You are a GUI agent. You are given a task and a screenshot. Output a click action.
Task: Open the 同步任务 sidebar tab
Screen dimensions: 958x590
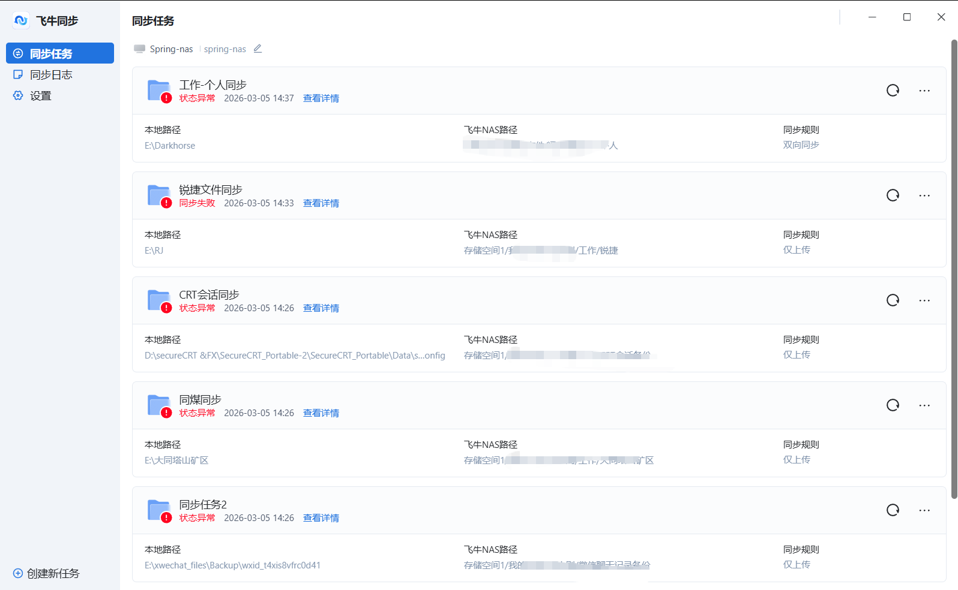pos(60,53)
